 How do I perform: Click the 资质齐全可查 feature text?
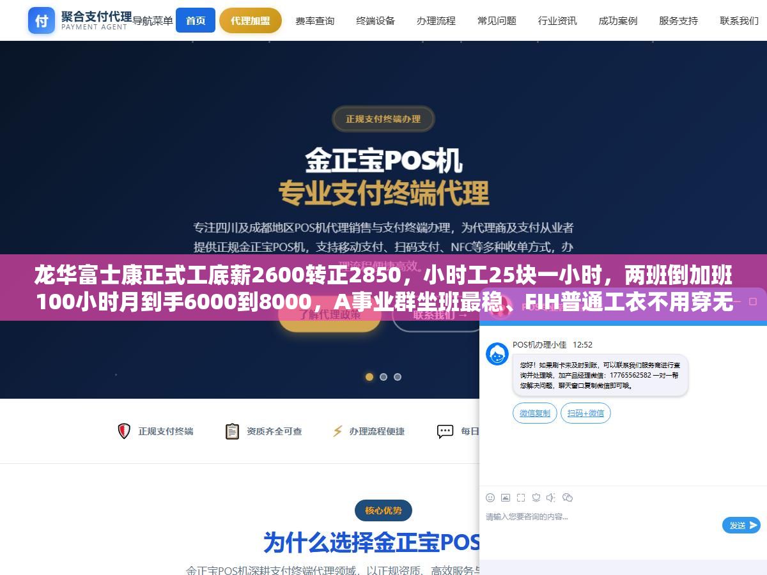tap(274, 431)
